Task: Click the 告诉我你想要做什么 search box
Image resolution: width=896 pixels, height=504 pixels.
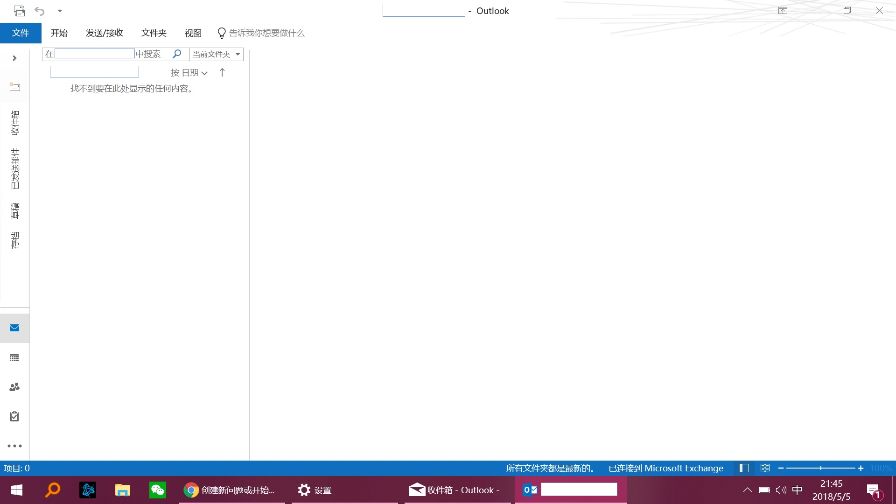Action: (266, 33)
